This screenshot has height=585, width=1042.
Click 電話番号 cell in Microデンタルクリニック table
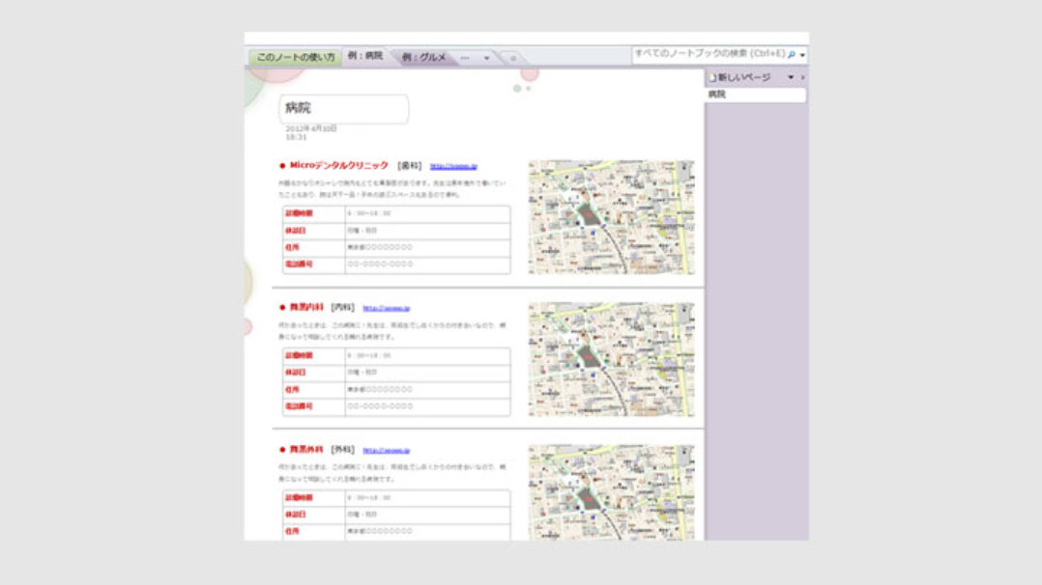pos(313,265)
